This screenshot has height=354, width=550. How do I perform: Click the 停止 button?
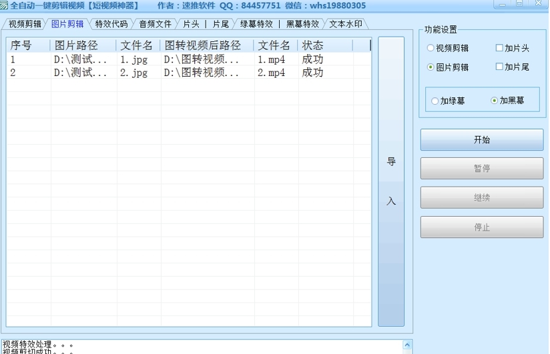pos(482,227)
